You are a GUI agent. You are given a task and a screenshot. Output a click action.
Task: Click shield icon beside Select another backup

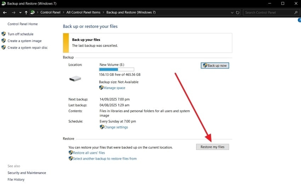point(70,158)
